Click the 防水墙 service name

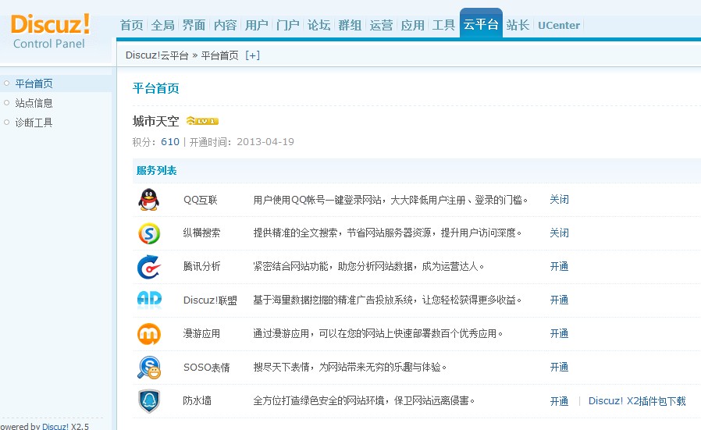197,401
